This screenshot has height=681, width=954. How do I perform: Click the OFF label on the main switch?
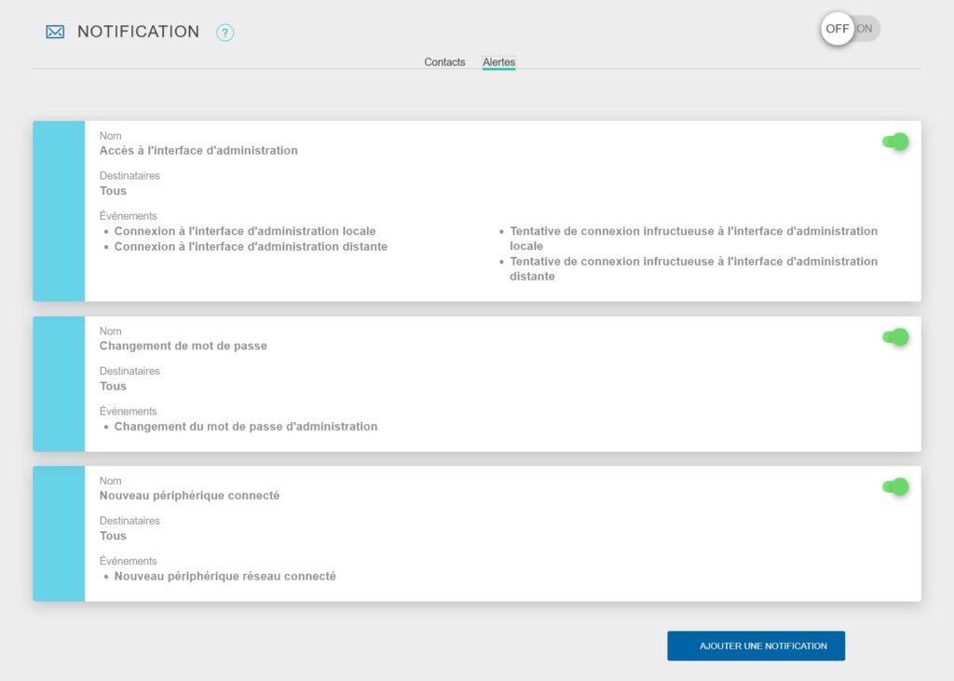point(836,29)
